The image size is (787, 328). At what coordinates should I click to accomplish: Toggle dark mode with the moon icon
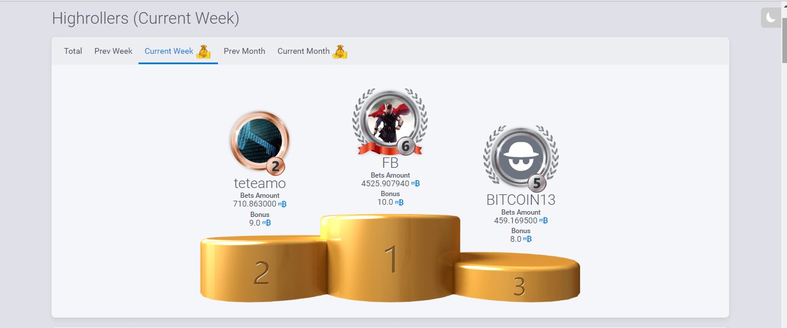point(772,17)
